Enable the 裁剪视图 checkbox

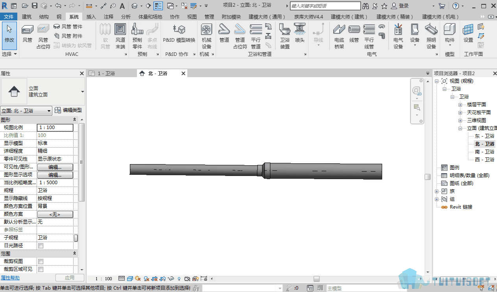41,261
